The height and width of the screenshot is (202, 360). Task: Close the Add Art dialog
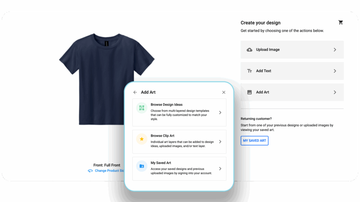[224, 92]
